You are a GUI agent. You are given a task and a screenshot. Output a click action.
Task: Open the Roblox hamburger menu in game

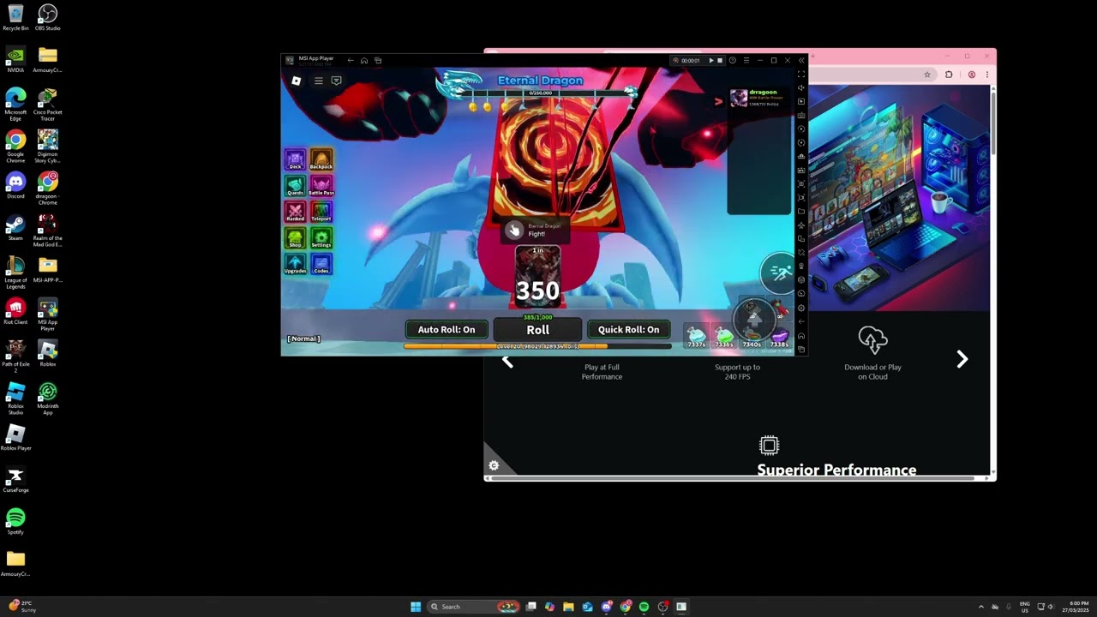[318, 81]
